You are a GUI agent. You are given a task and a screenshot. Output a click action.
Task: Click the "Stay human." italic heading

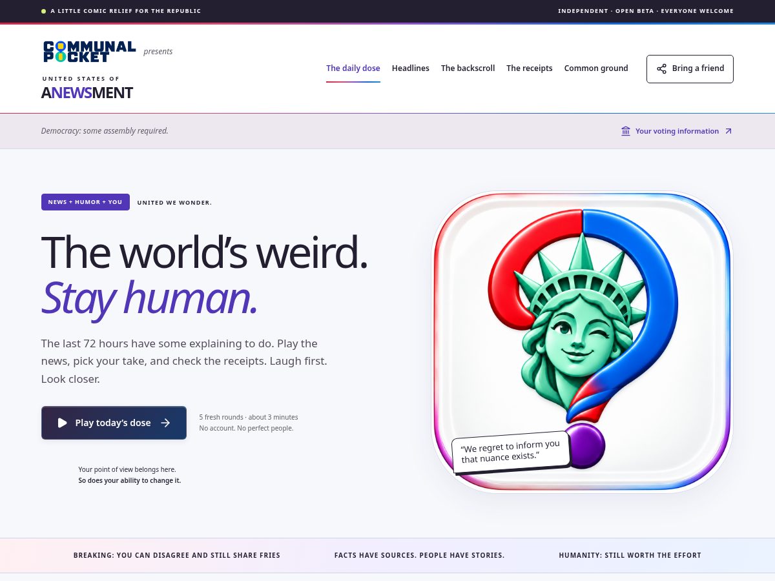point(149,297)
